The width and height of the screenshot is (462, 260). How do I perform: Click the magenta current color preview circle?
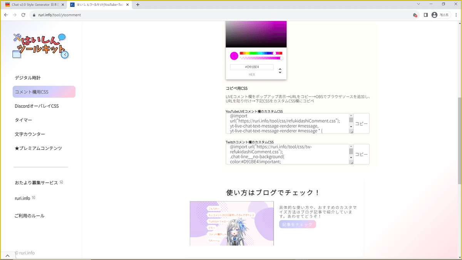[x=234, y=56]
